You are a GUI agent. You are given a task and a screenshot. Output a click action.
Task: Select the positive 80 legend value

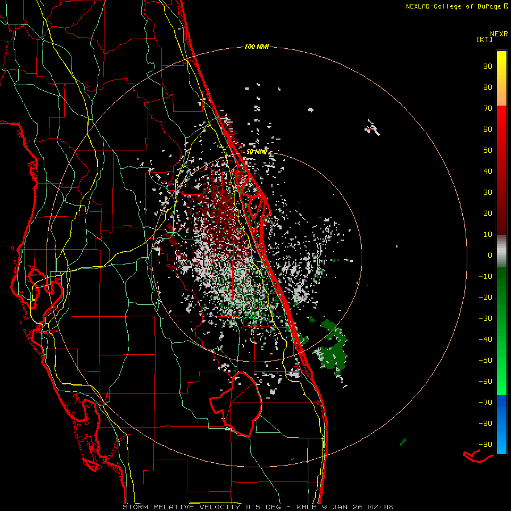click(488, 87)
